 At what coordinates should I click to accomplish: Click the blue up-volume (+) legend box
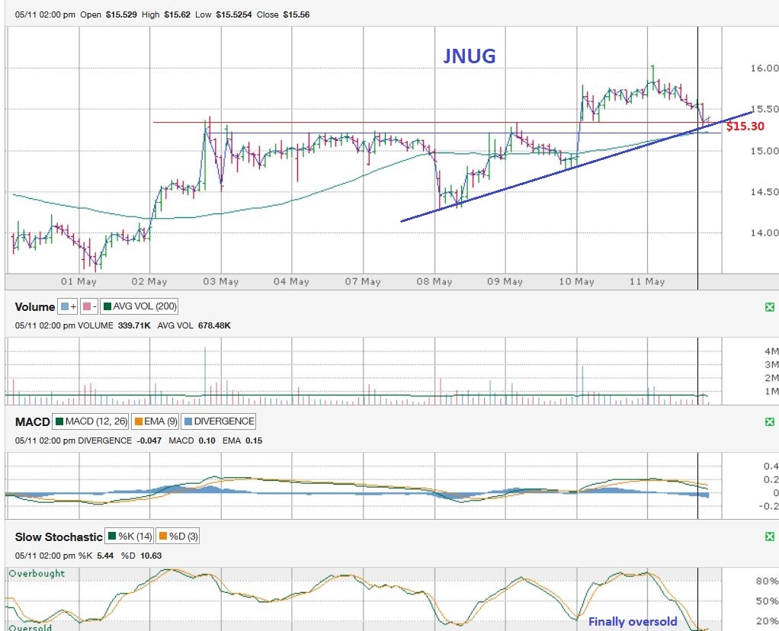[69, 306]
